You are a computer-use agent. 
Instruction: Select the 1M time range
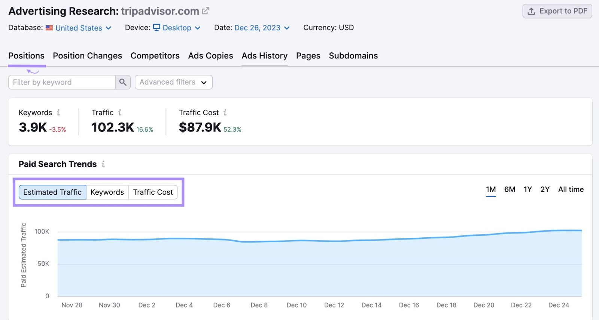click(491, 189)
